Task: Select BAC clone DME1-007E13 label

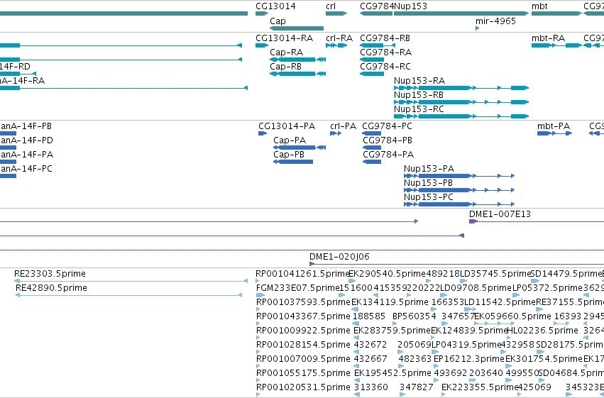Action: [x=500, y=214]
